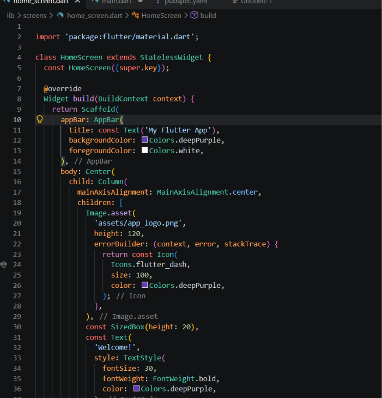382x398 pixels.
Task: Click Scaffold on line 9
Action: click(98, 109)
